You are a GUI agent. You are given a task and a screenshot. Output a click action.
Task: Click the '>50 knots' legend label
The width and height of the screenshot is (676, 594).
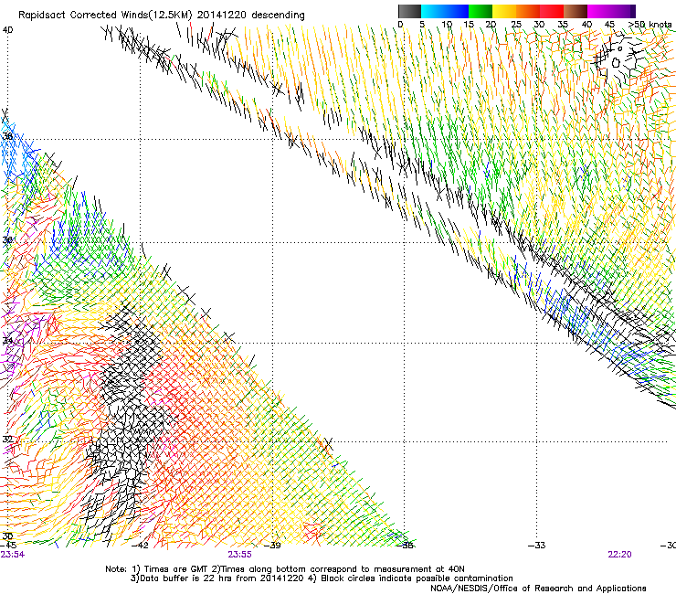point(650,25)
